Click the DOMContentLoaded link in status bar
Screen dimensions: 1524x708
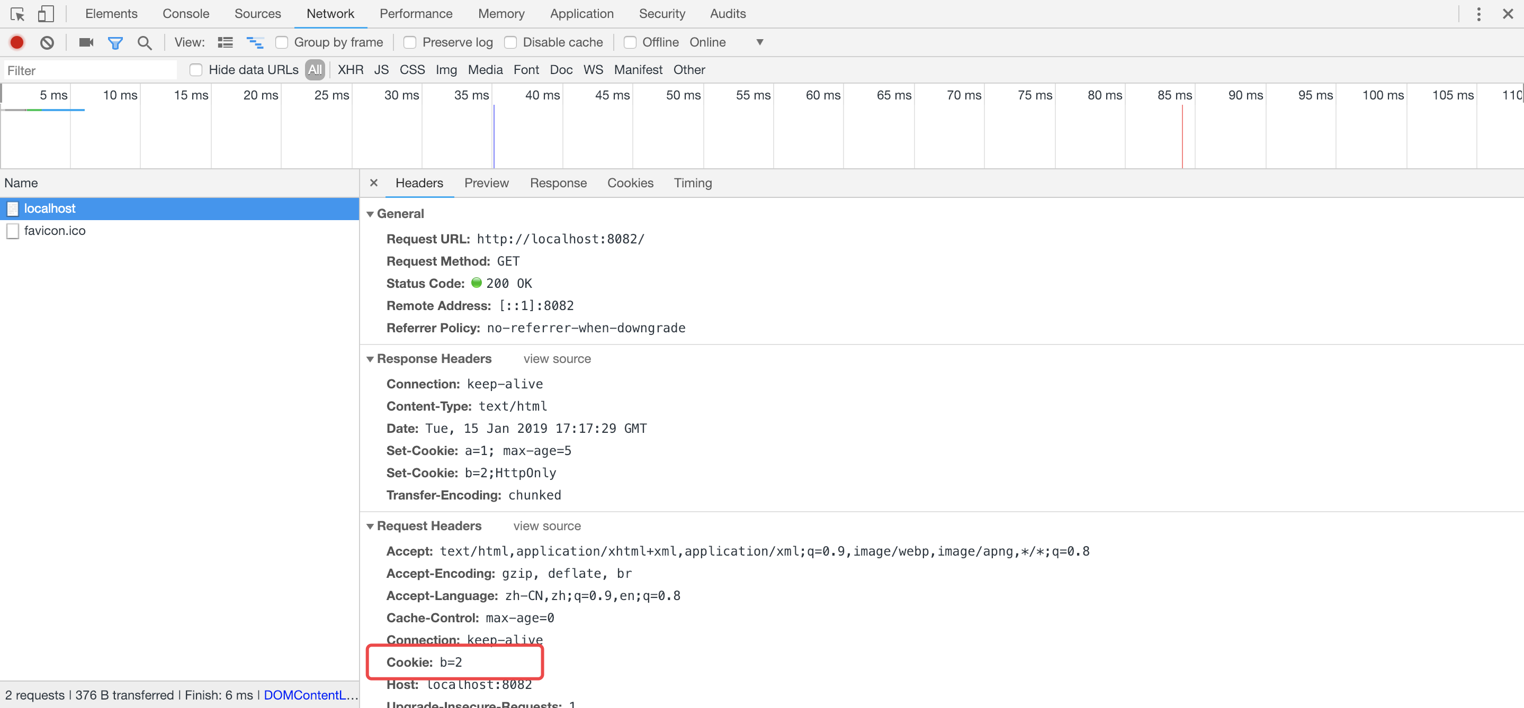coord(311,696)
